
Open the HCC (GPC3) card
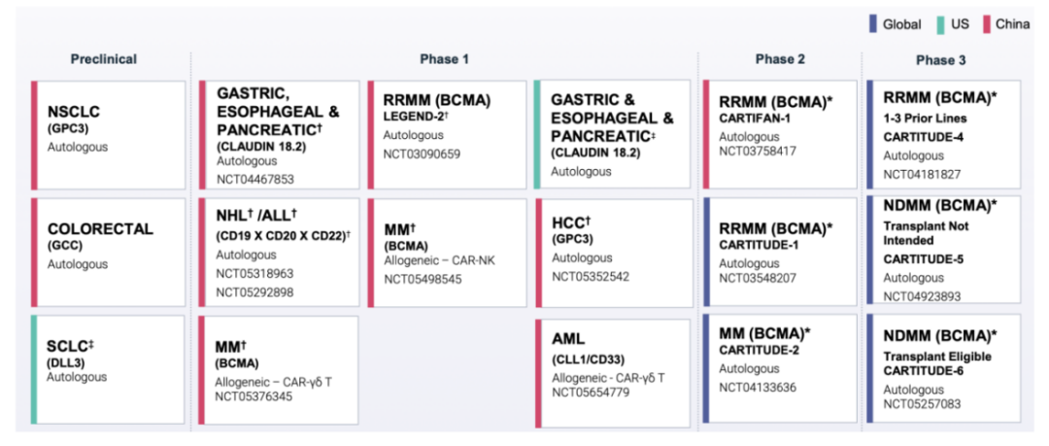click(x=614, y=252)
